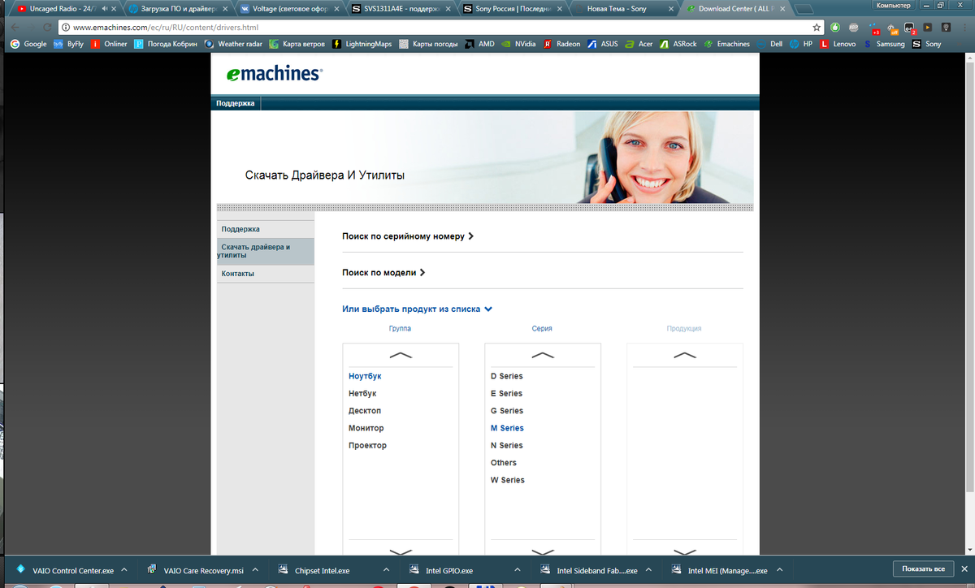The width and height of the screenshot is (975, 588).
Task: Open the LightningMaps bookmark
Action: pyautogui.click(x=362, y=44)
